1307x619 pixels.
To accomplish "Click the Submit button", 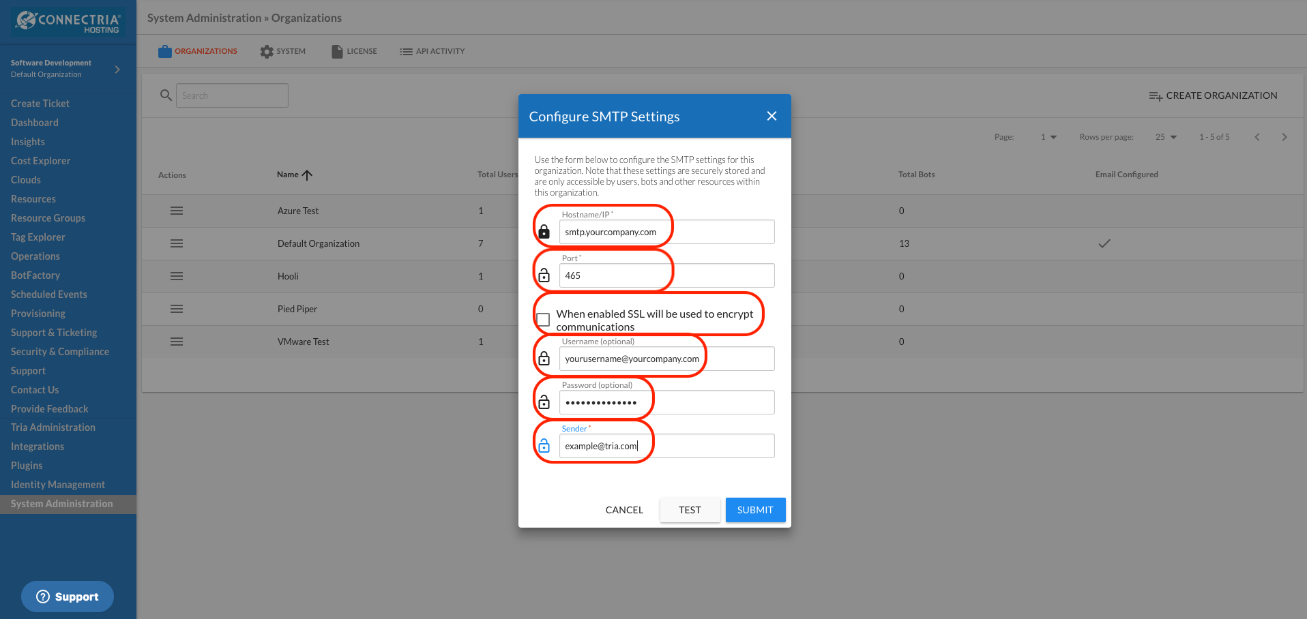I will pos(755,510).
